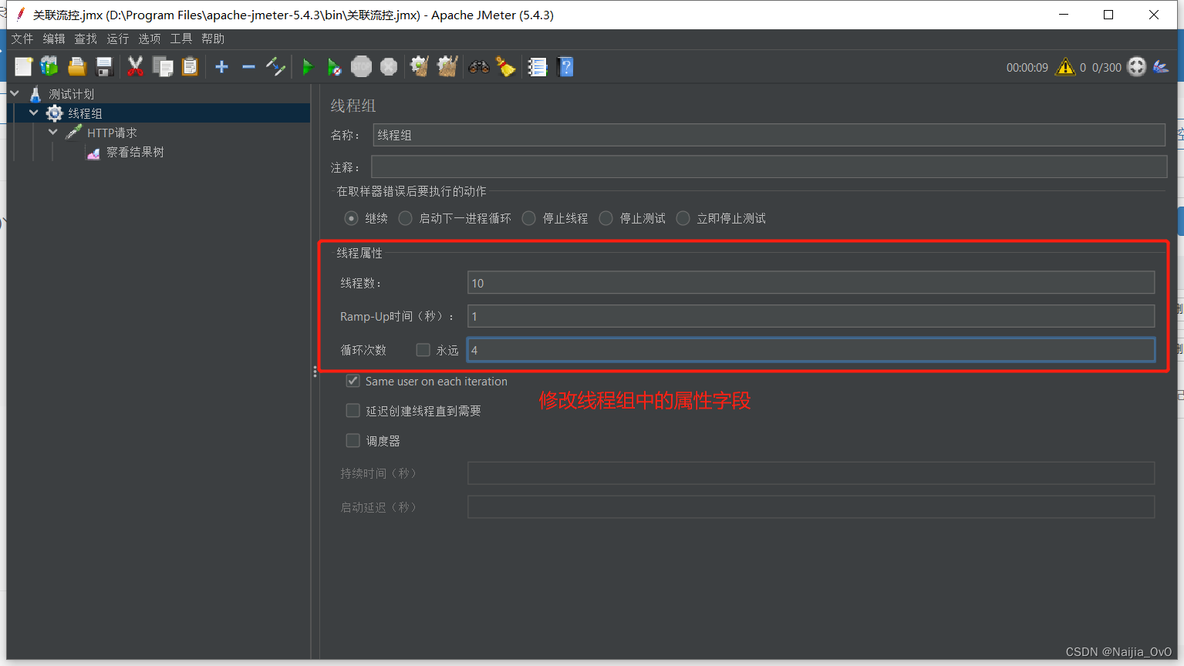Select the 停止线程 radio button

coord(528,218)
